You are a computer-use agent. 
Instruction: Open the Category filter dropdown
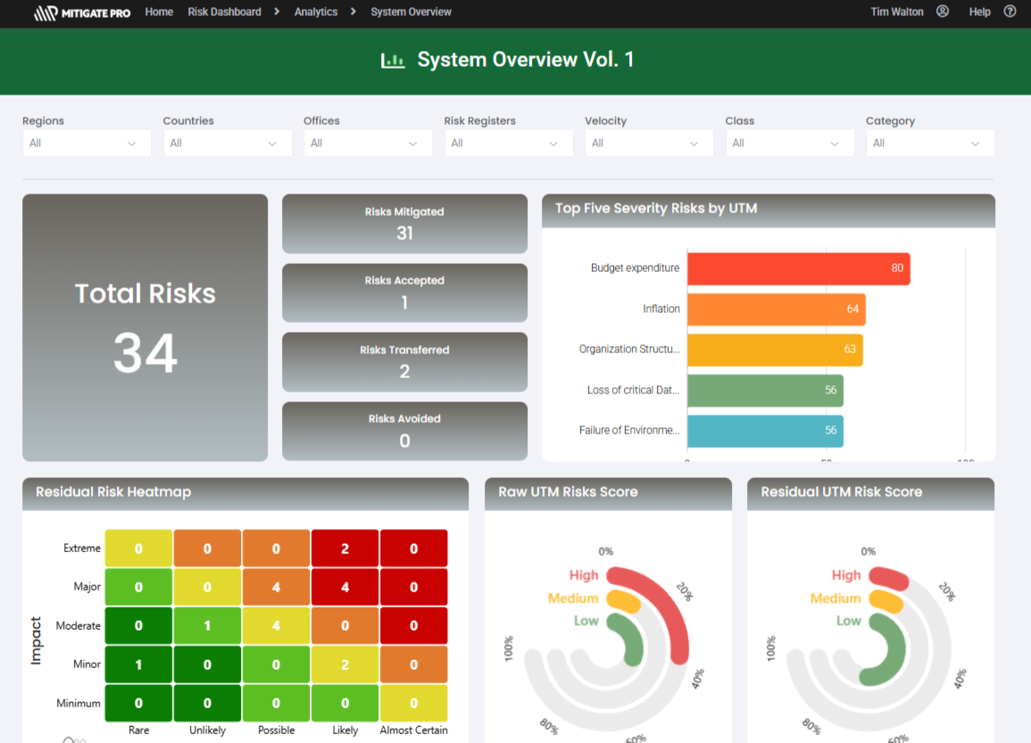(930, 143)
